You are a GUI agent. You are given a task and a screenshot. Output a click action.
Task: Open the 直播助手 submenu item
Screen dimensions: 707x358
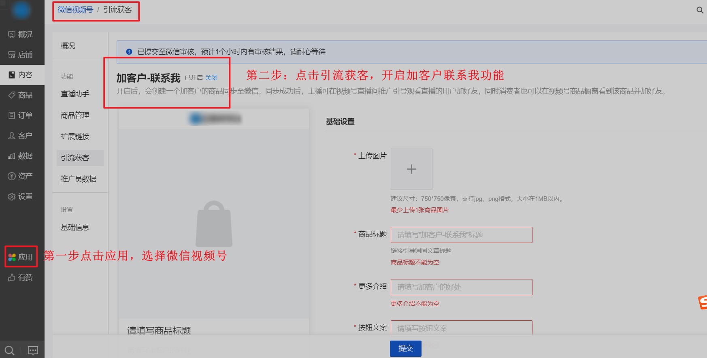[x=75, y=94]
